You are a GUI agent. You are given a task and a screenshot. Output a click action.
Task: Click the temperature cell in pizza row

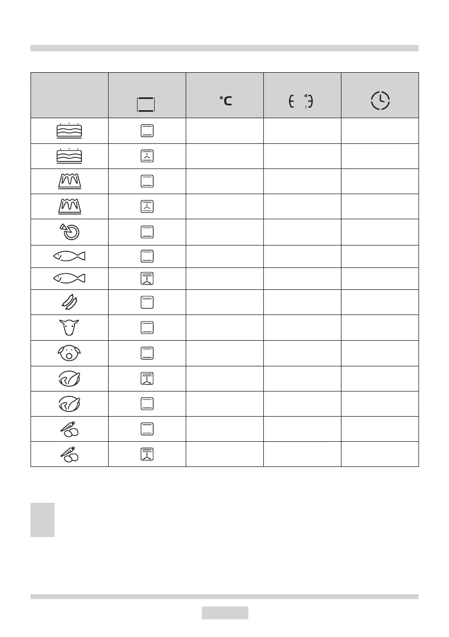tap(225, 232)
